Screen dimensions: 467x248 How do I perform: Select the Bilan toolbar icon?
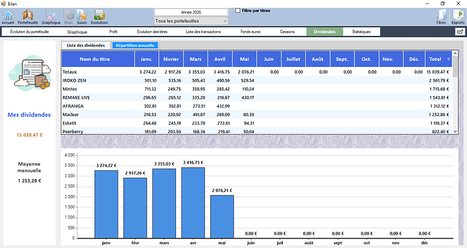(x=68, y=17)
